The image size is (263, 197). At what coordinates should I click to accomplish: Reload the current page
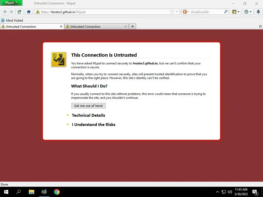19,12
